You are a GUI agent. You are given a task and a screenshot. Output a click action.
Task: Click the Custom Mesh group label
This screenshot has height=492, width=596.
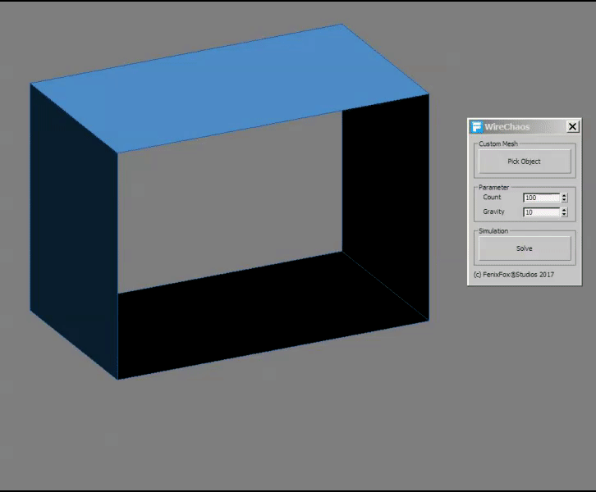(x=498, y=143)
